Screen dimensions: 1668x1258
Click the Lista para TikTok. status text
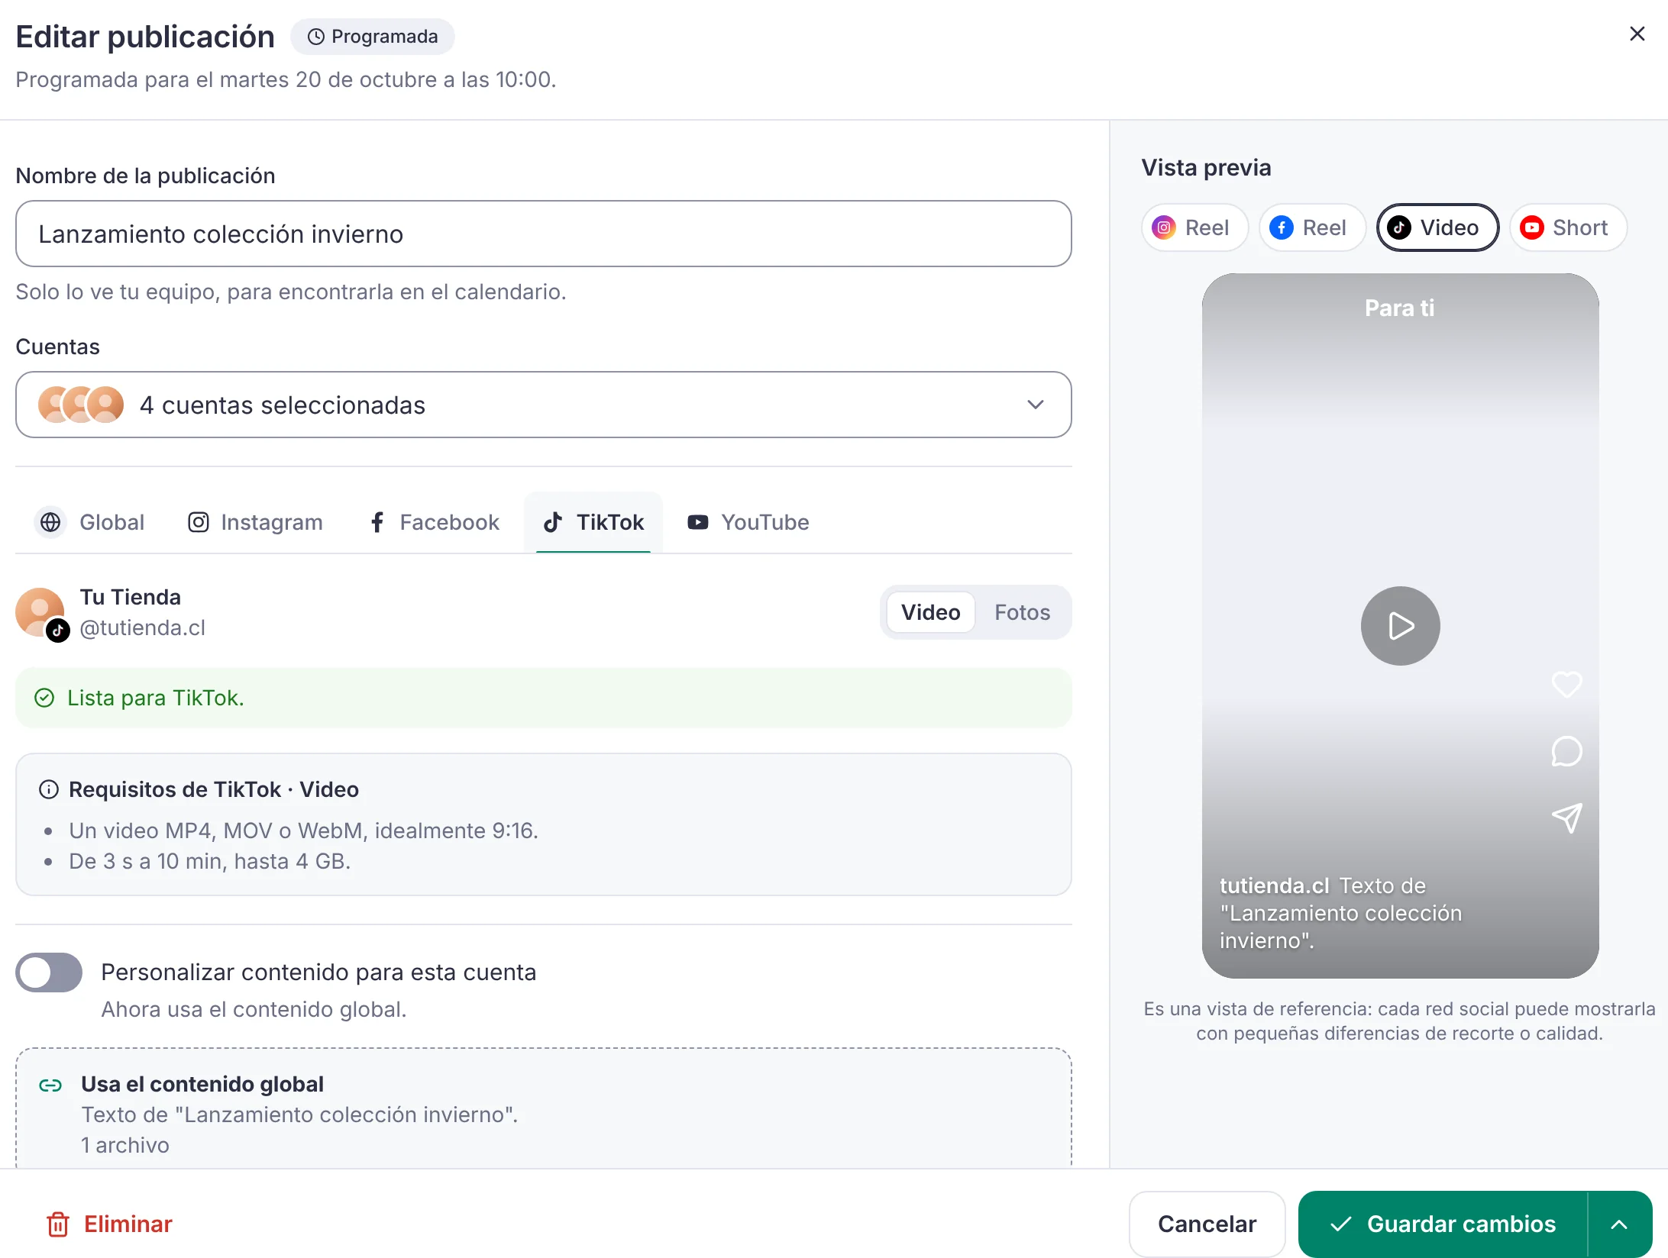tap(156, 698)
